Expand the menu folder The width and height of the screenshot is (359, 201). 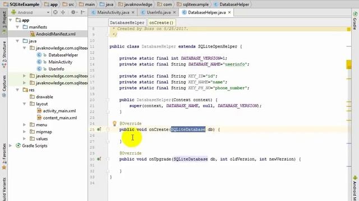[x=24, y=125]
